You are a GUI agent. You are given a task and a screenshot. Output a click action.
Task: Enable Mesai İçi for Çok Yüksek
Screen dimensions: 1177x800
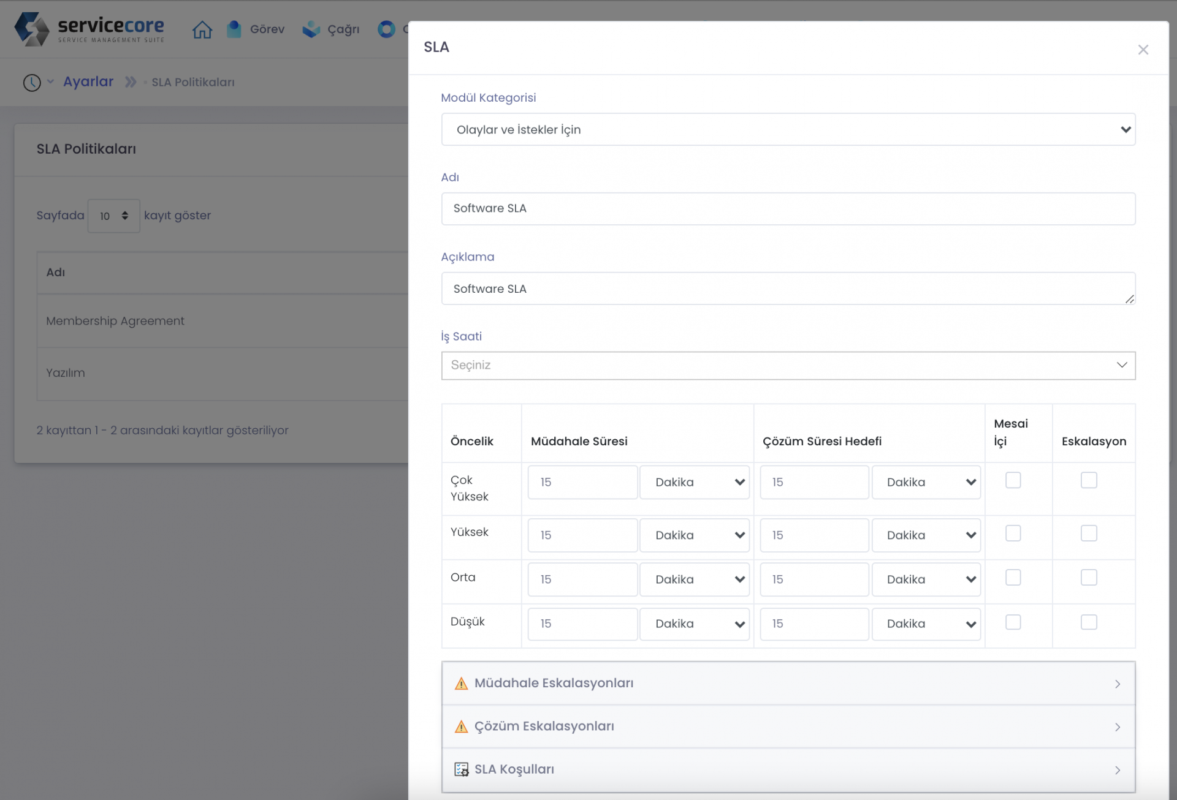tap(1013, 480)
